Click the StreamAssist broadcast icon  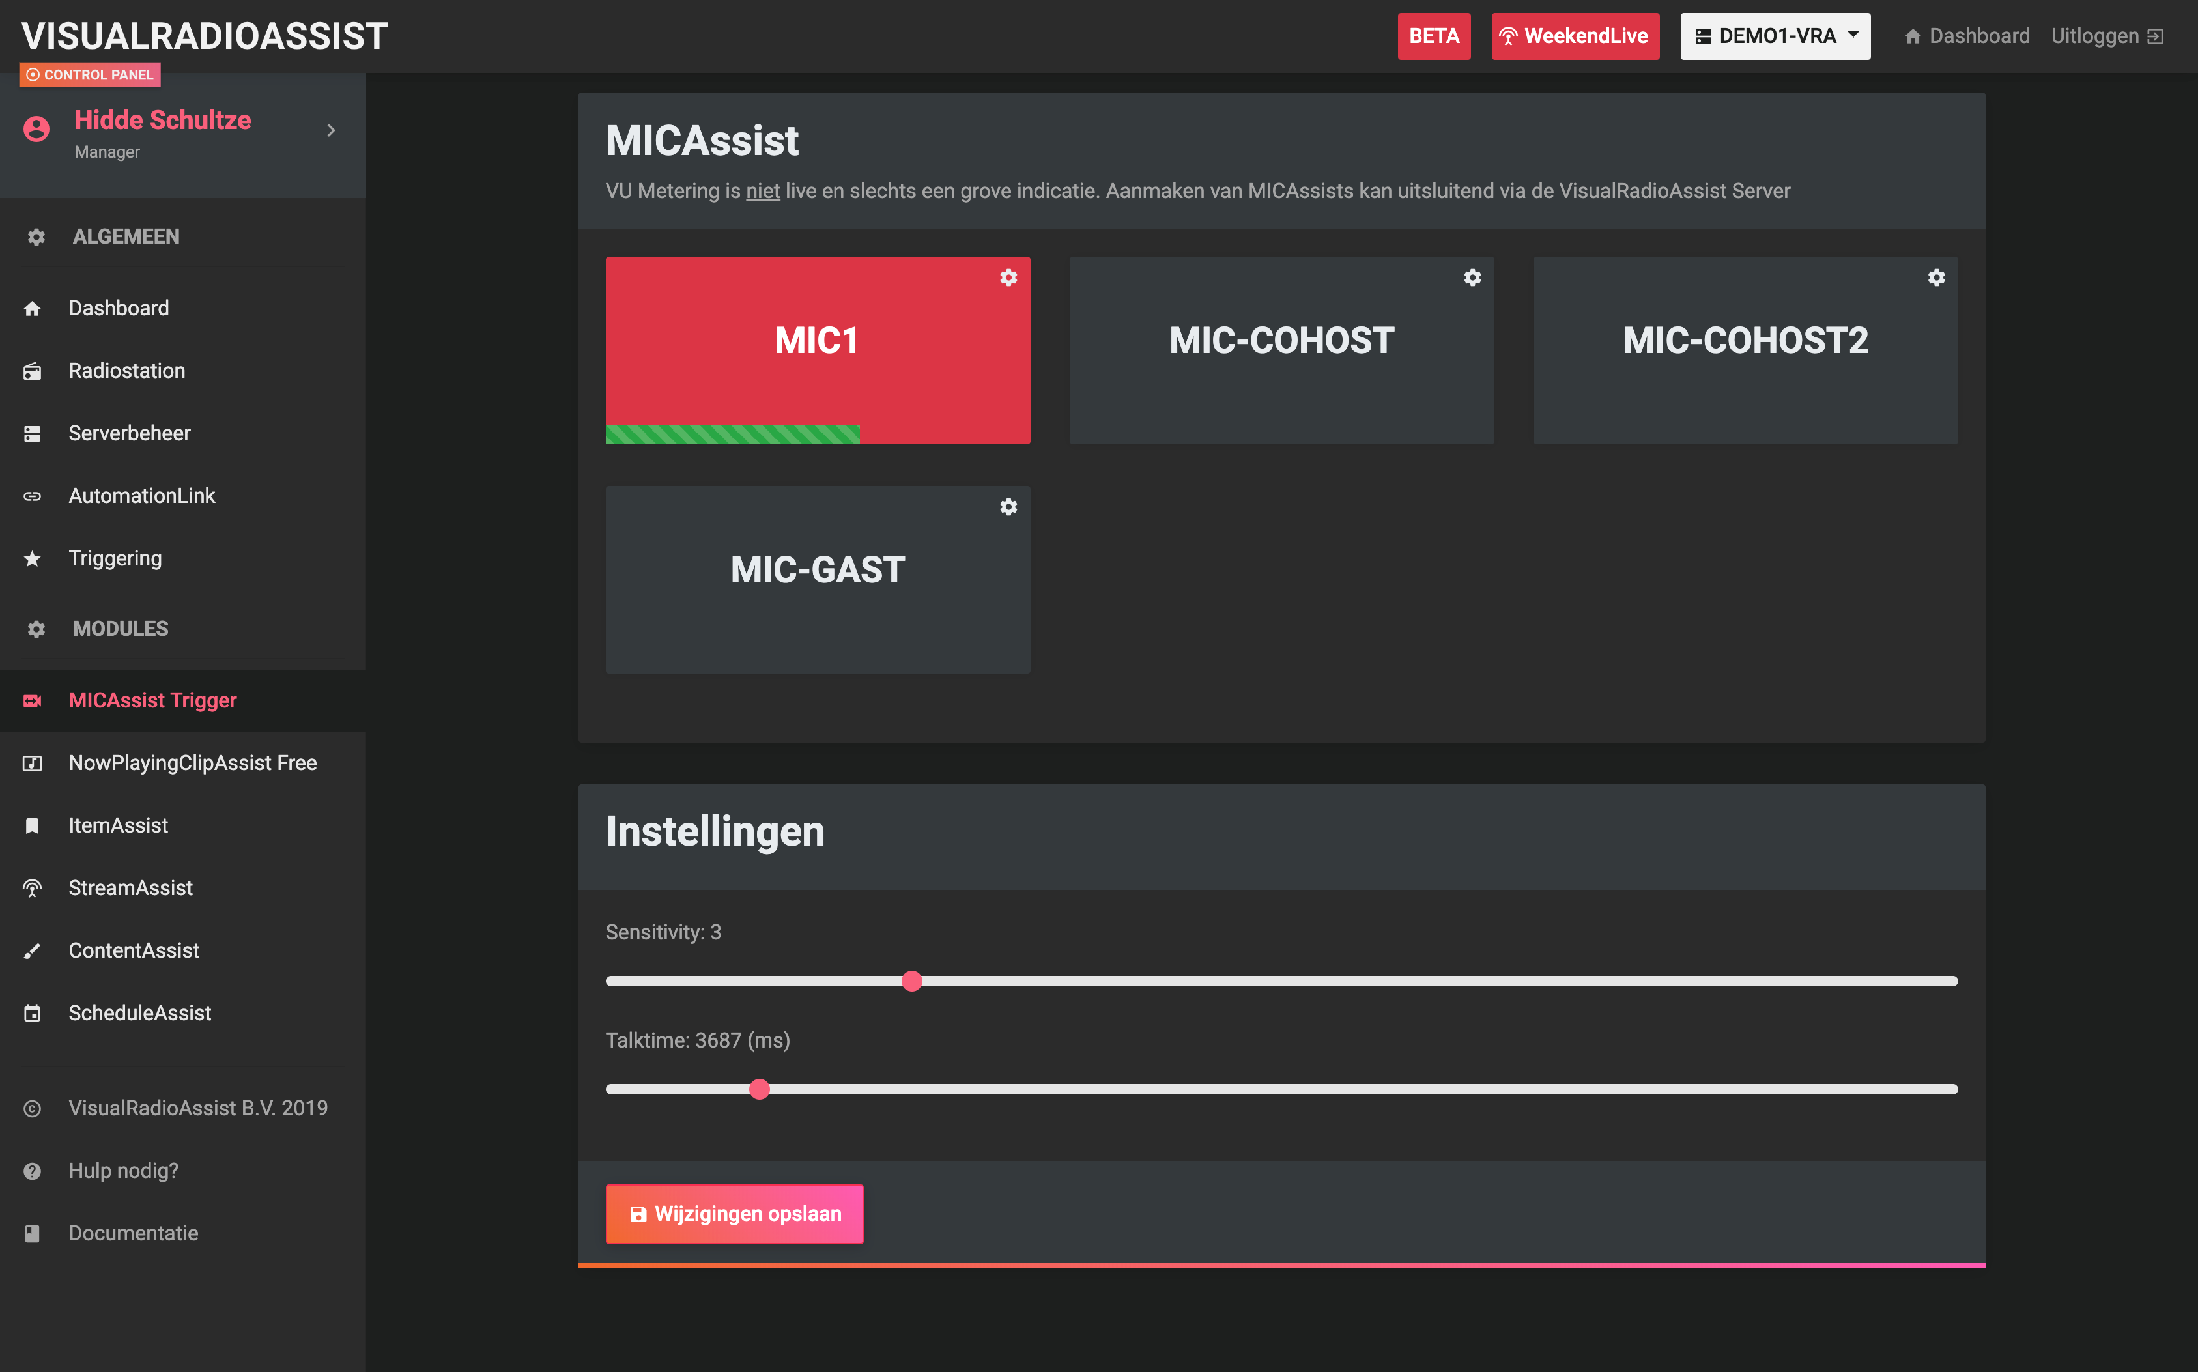33,889
